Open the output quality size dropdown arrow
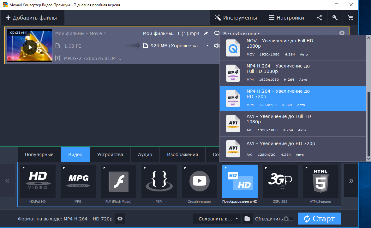Viewport: 371px width, 228px height. 207,46
